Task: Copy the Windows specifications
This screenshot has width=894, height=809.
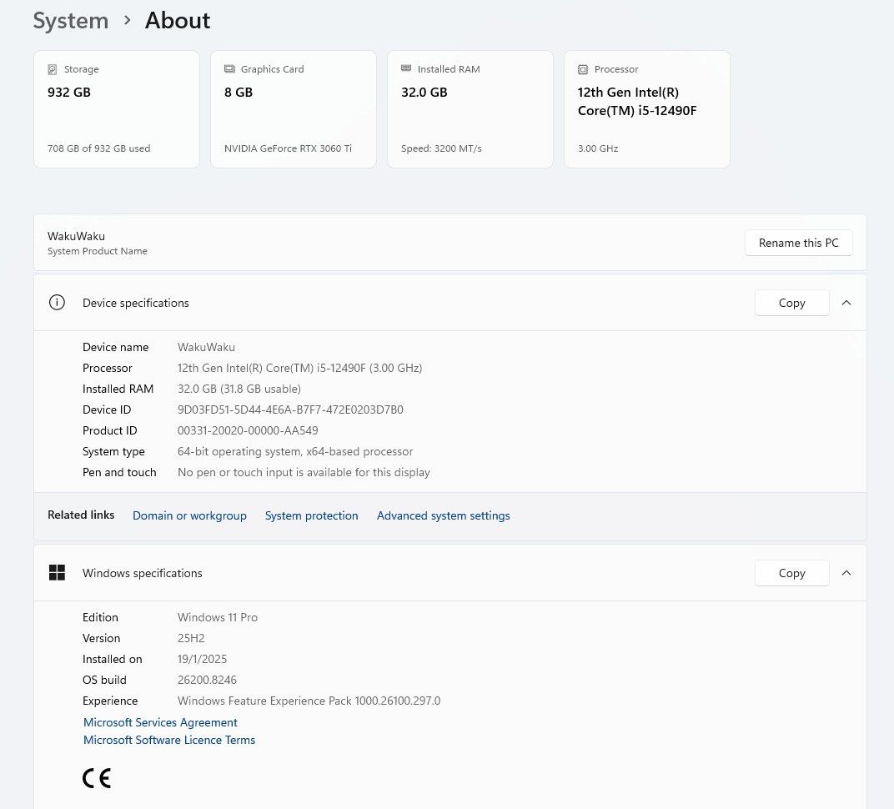Action: coord(792,573)
